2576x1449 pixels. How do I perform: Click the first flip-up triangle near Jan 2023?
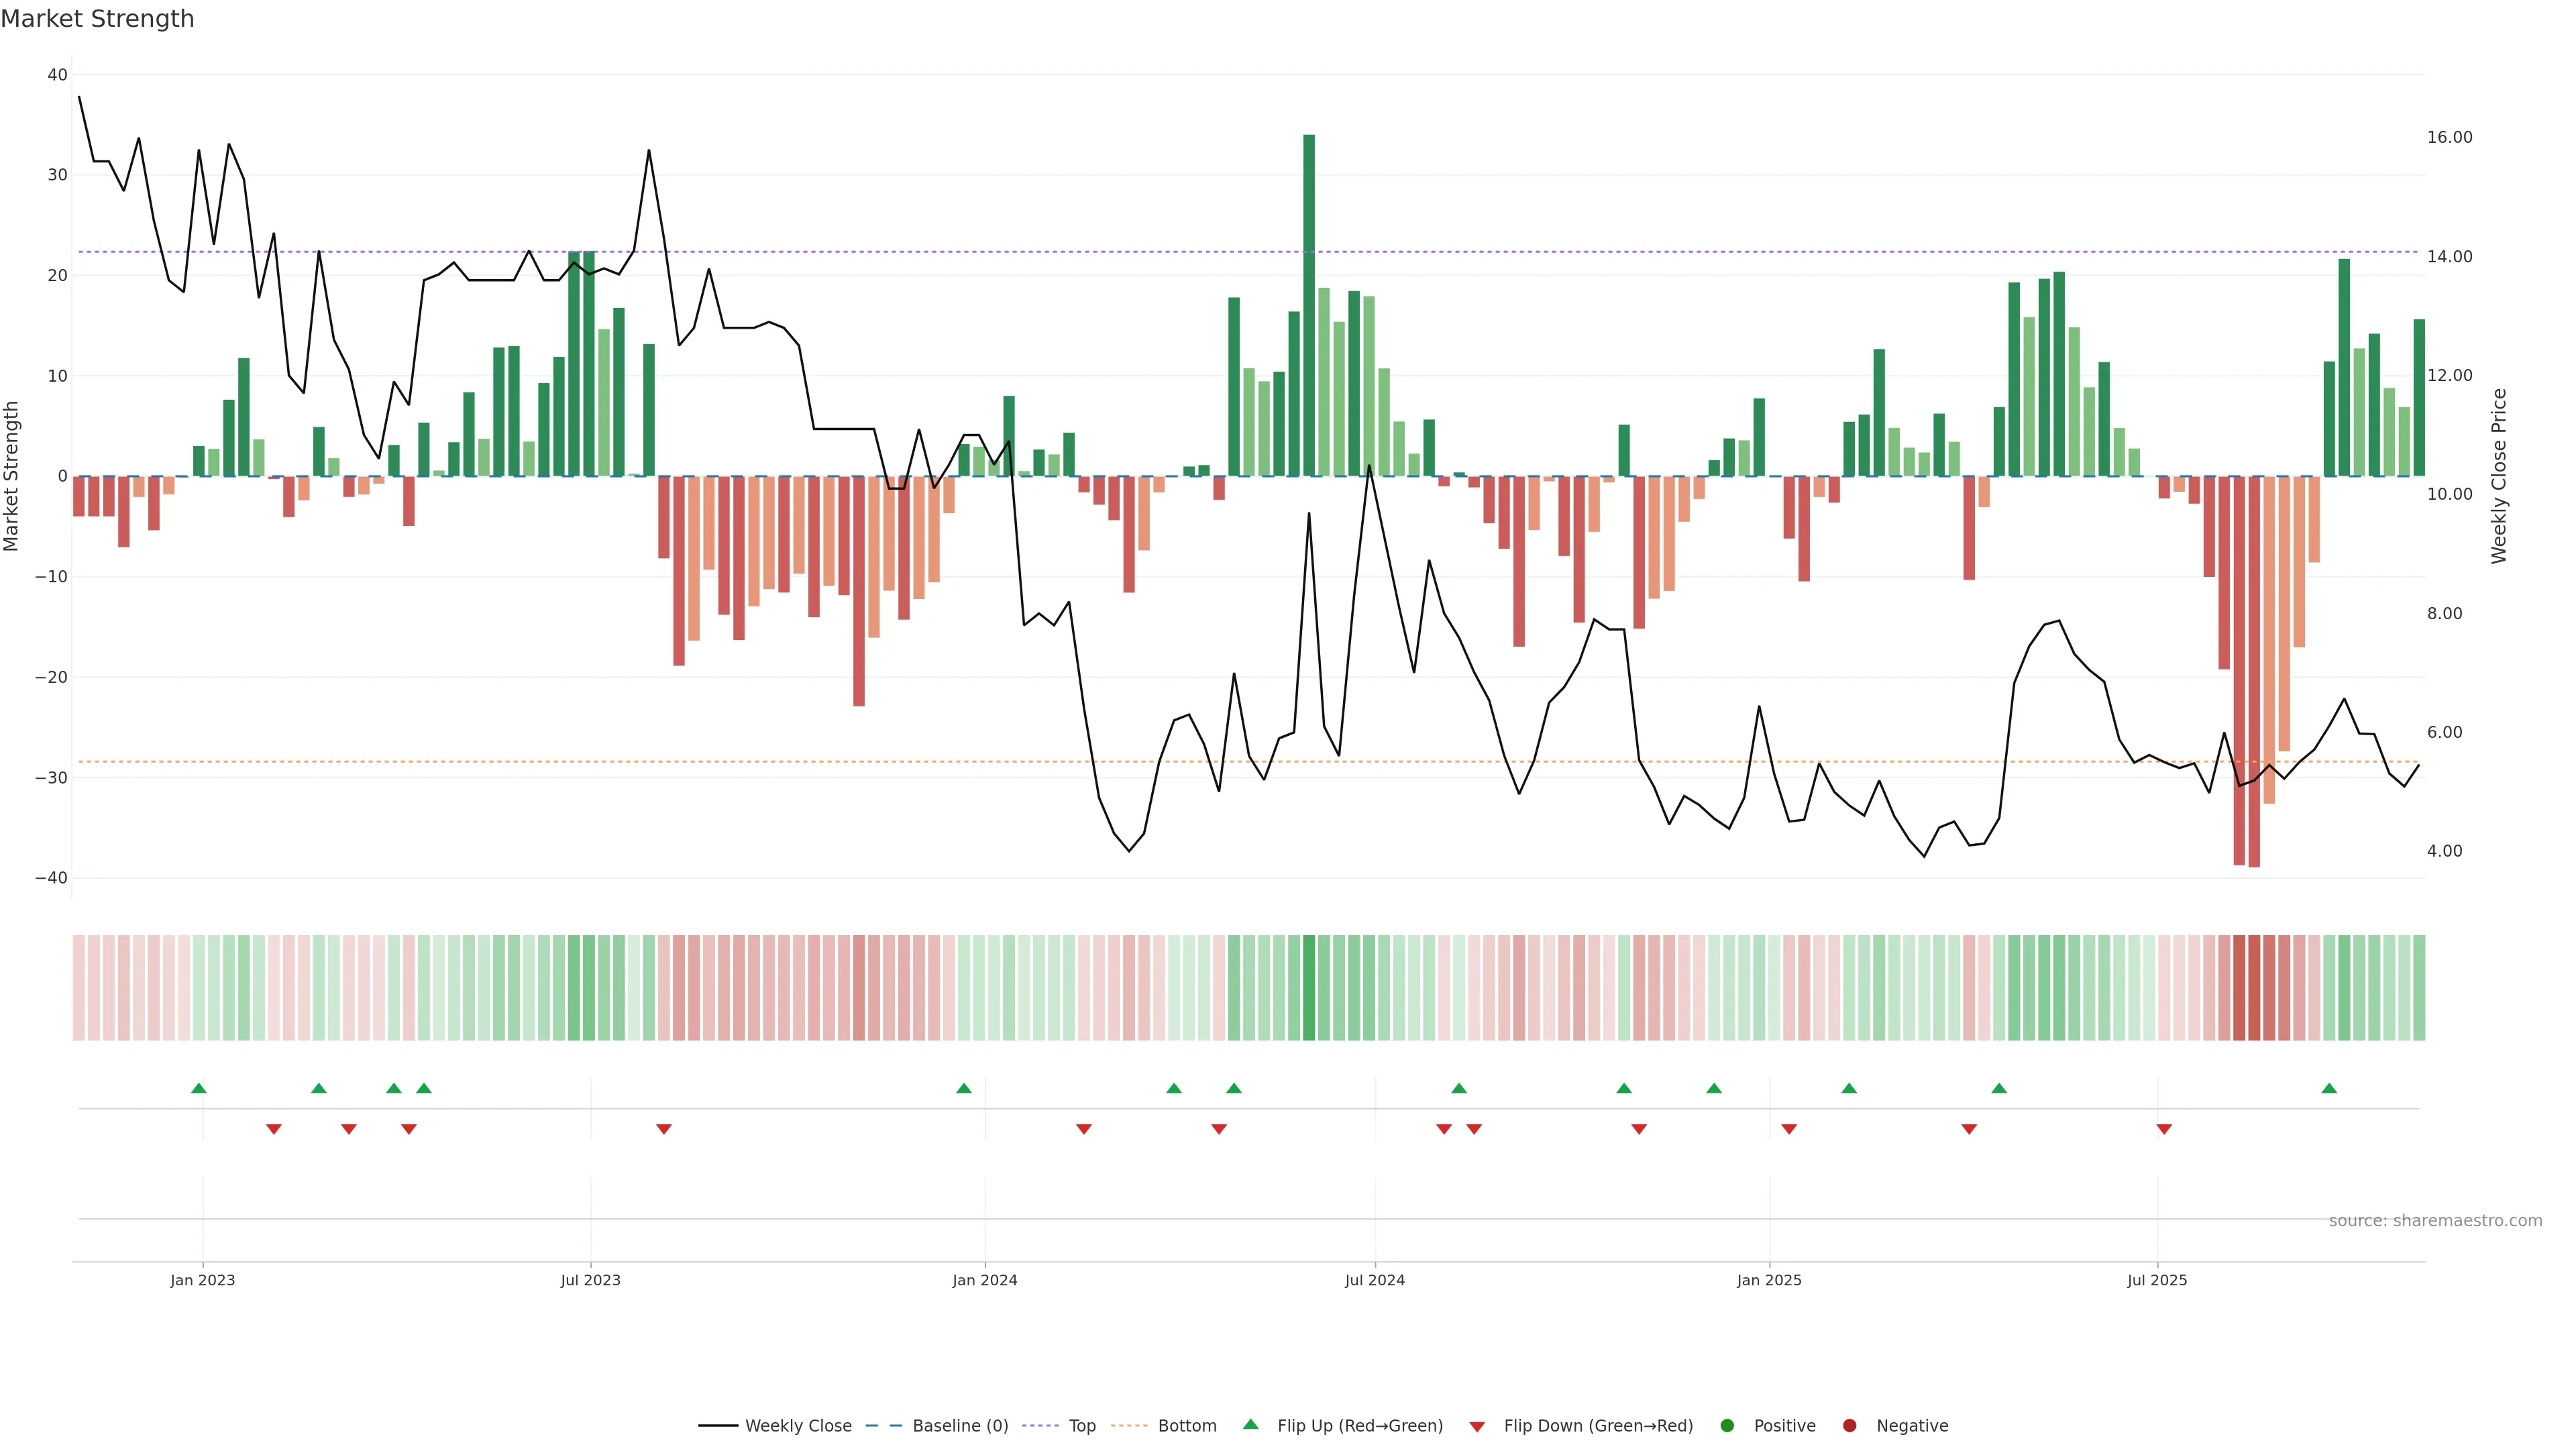(199, 1088)
